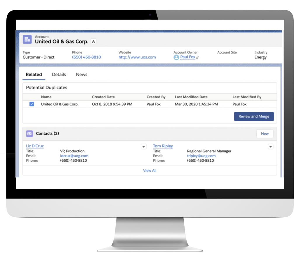The height and width of the screenshot is (260, 299).
Task: Select the Related tab
Action: [34, 75]
